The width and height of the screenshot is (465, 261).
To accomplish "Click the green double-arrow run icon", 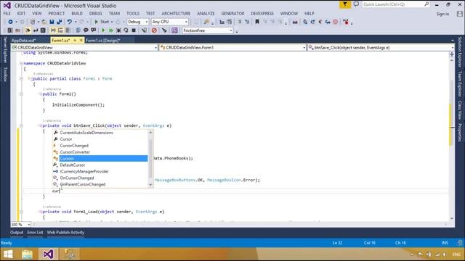I will point(111,30).
